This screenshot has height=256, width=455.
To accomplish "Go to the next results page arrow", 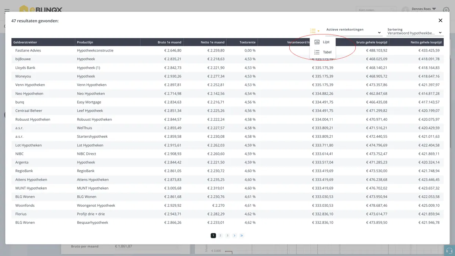I will (234, 236).
